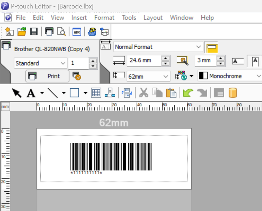The width and height of the screenshot is (262, 211).
Task: Switch to horizontal text orientation
Action: click(238, 61)
